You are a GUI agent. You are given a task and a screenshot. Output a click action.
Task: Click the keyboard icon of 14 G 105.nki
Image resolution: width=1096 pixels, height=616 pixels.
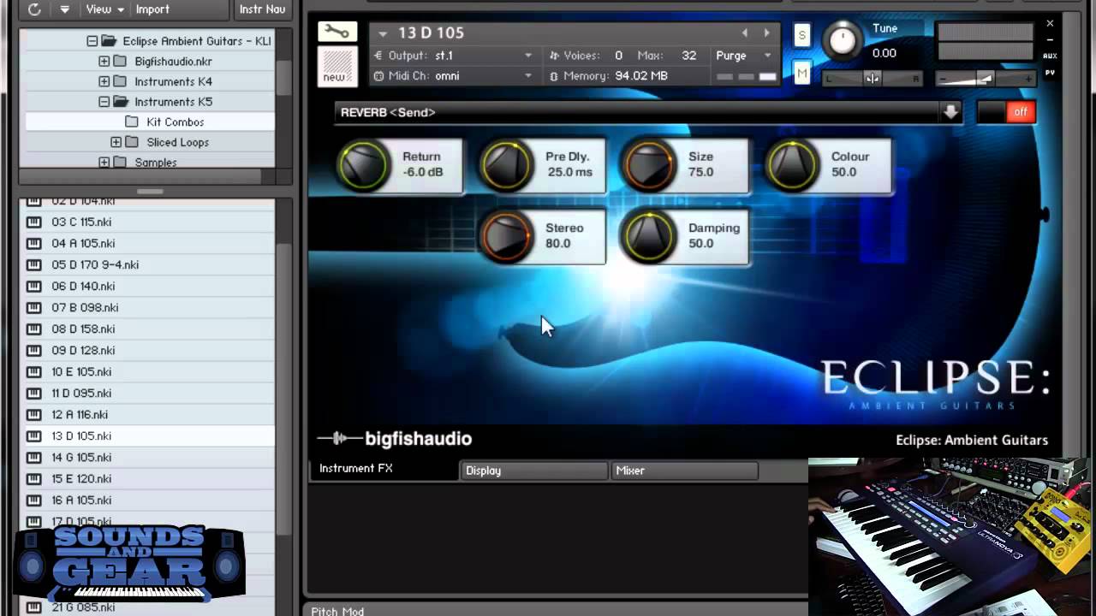[34, 458]
